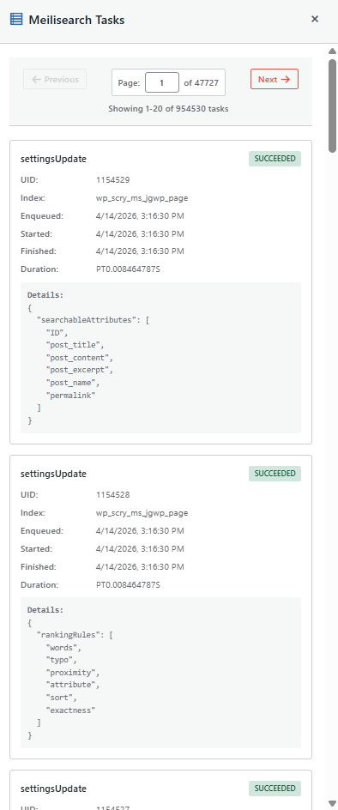338x810 pixels.
Task: Select the "typo" ranking rule
Action: [x=62, y=660]
